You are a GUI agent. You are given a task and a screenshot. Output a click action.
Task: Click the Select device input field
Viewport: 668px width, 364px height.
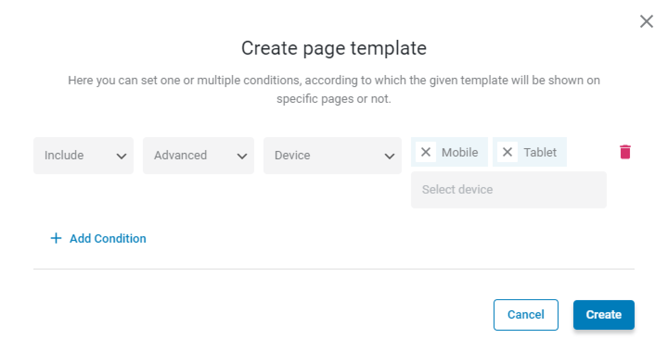point(509,190)
